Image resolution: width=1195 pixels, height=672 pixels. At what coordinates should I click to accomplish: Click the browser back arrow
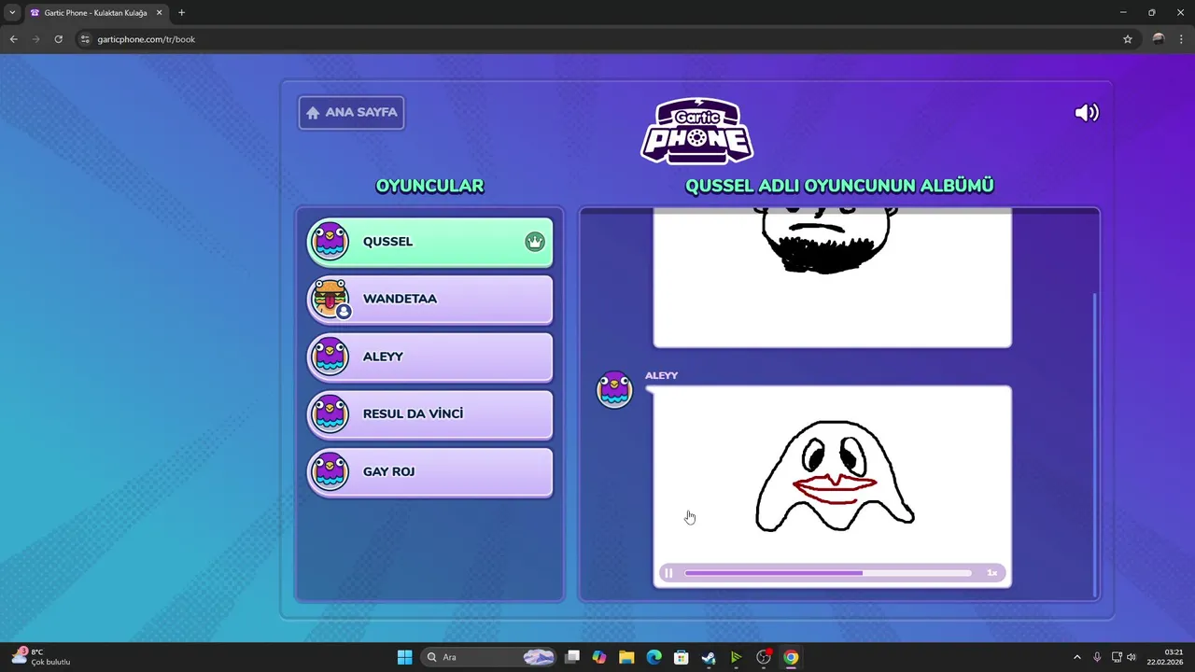13,39
